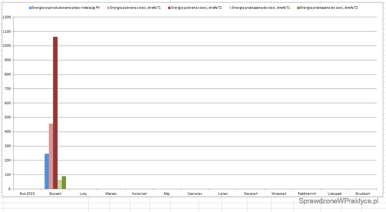Select legend entry 'Energia pobrana z sieci, strefa T2'

click(x=196, y=8)
